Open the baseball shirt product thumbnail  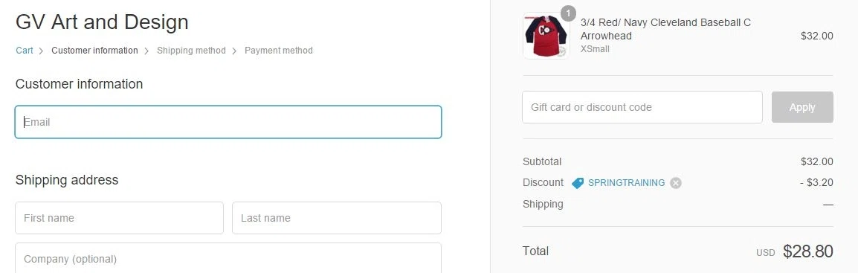pos(546,36)
